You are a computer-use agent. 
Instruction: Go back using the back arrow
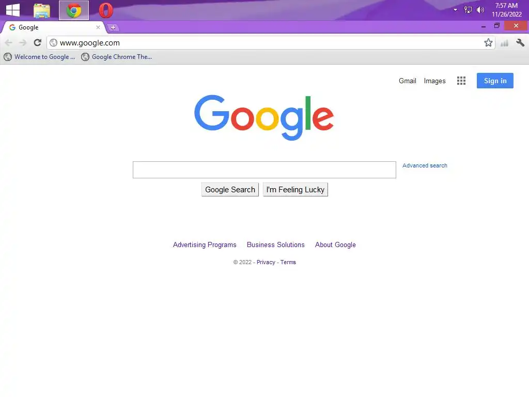(9, 42)
